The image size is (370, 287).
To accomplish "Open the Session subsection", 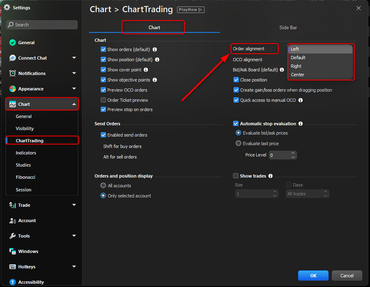I will [24, 190].
